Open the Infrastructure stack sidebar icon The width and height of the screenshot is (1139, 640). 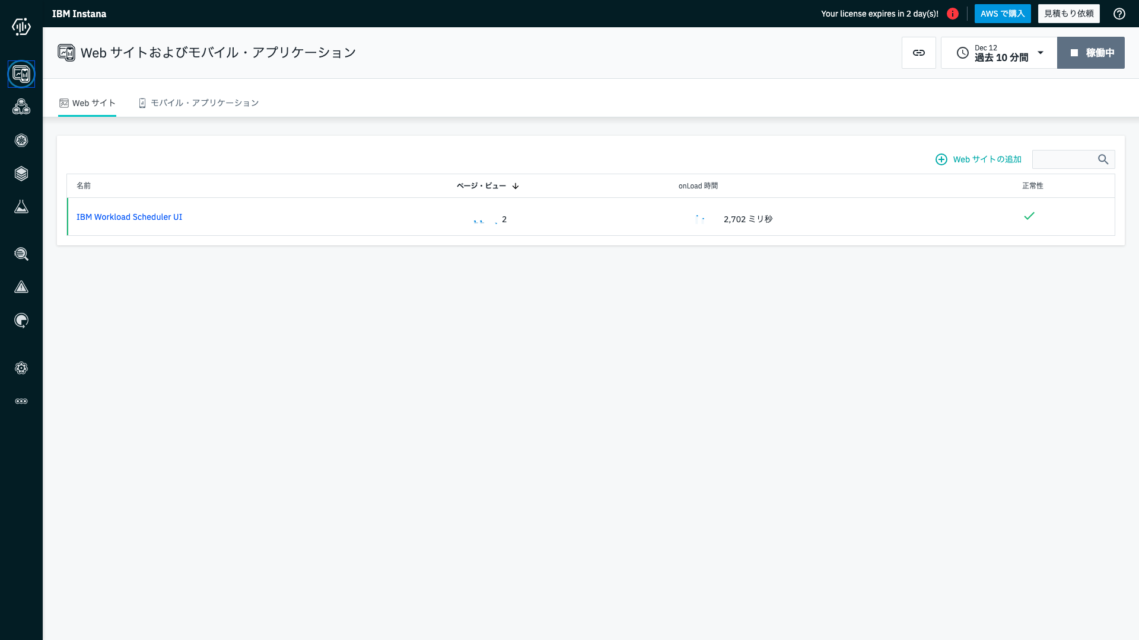coord(21,174)
